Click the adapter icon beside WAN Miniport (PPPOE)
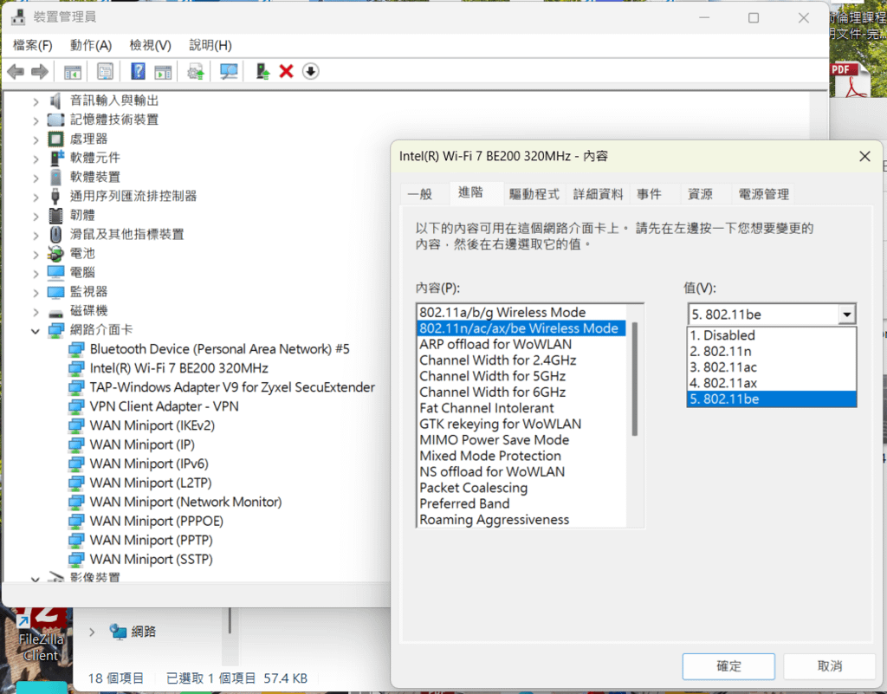887x694 pixels. coord(76,521)
